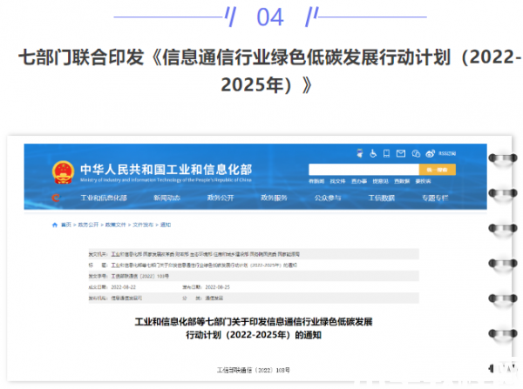
Task: Open the 专题专栏 navigation menu
Action: point(435,198)
